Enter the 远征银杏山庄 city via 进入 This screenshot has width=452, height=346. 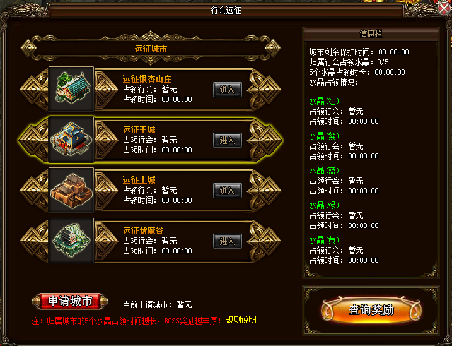click(228, 90)
